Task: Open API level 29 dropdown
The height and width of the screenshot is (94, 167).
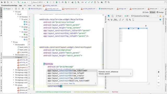Action: pos(127,16)
